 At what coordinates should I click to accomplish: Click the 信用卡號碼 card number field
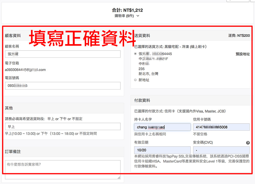[221, 127]
